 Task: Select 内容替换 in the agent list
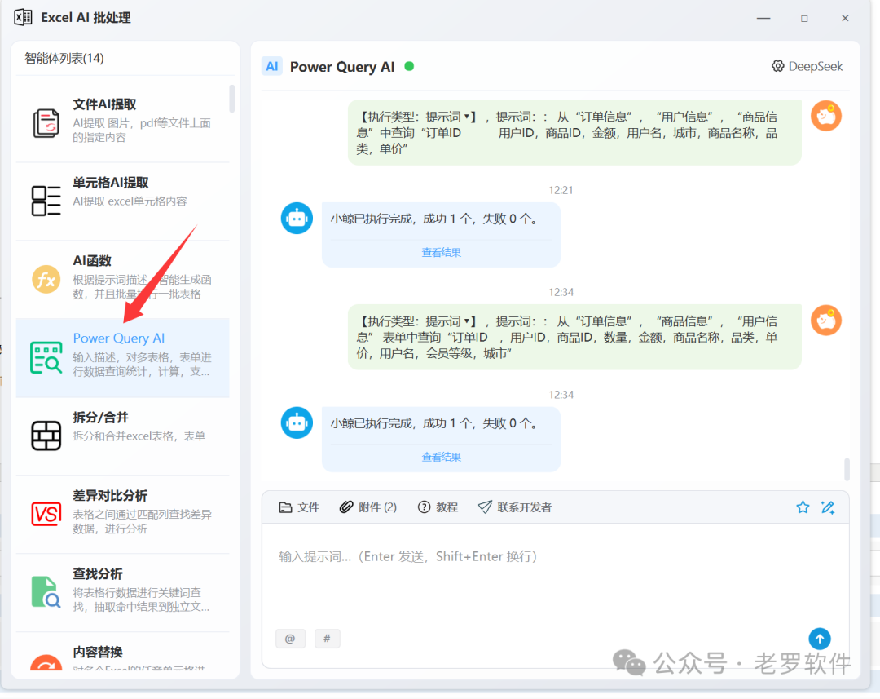coord(122,652)
